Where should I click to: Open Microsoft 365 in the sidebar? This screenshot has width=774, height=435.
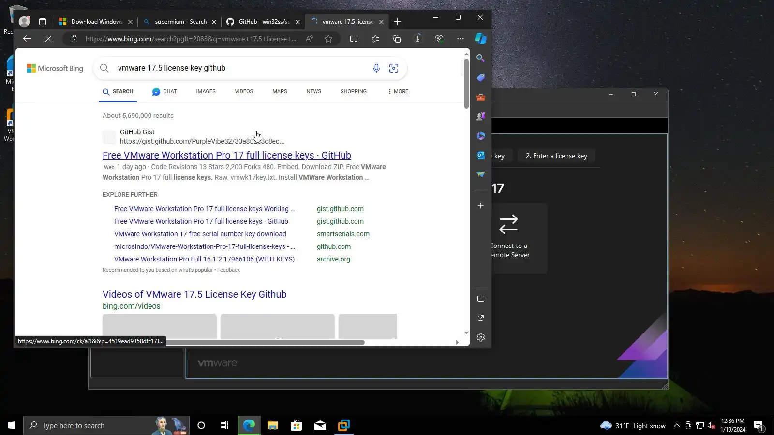pyautogui.click(x=480, y=136)
